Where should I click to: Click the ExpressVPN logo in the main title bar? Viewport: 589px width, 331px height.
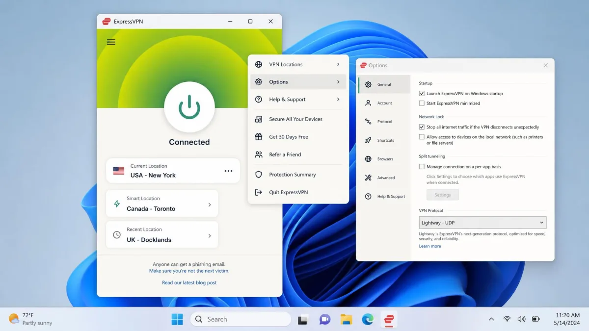[106, 22]
